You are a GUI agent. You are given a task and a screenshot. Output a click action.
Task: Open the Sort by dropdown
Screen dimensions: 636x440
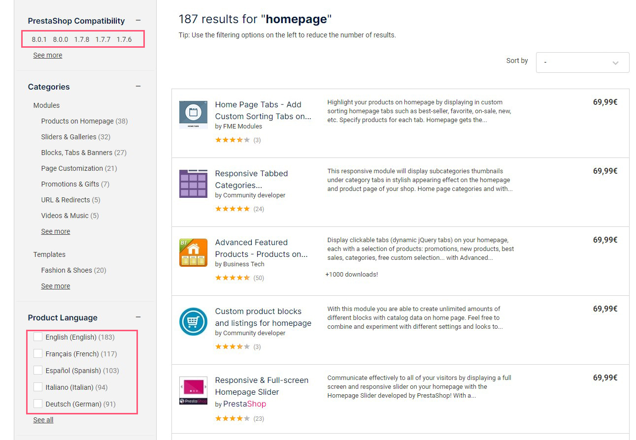point(582,63)
